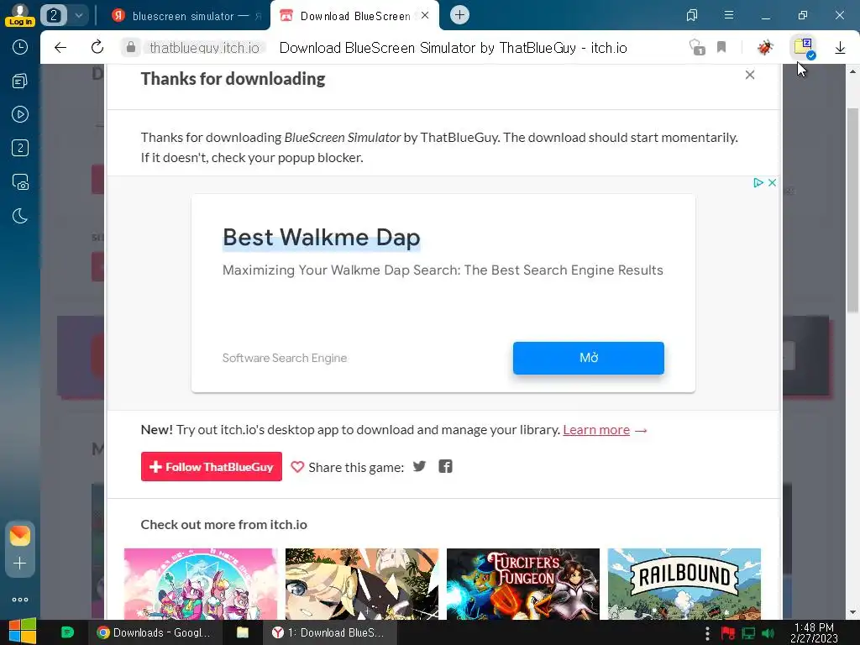Open the red flag tray icon
Screen dimensions: 860x645
tap(728, 633)
